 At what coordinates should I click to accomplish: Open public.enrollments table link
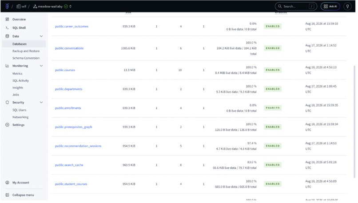point(68,108)
